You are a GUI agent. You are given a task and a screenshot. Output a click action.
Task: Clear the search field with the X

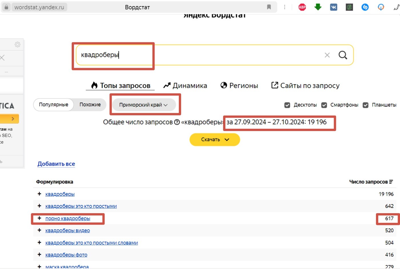coord(327,55)
